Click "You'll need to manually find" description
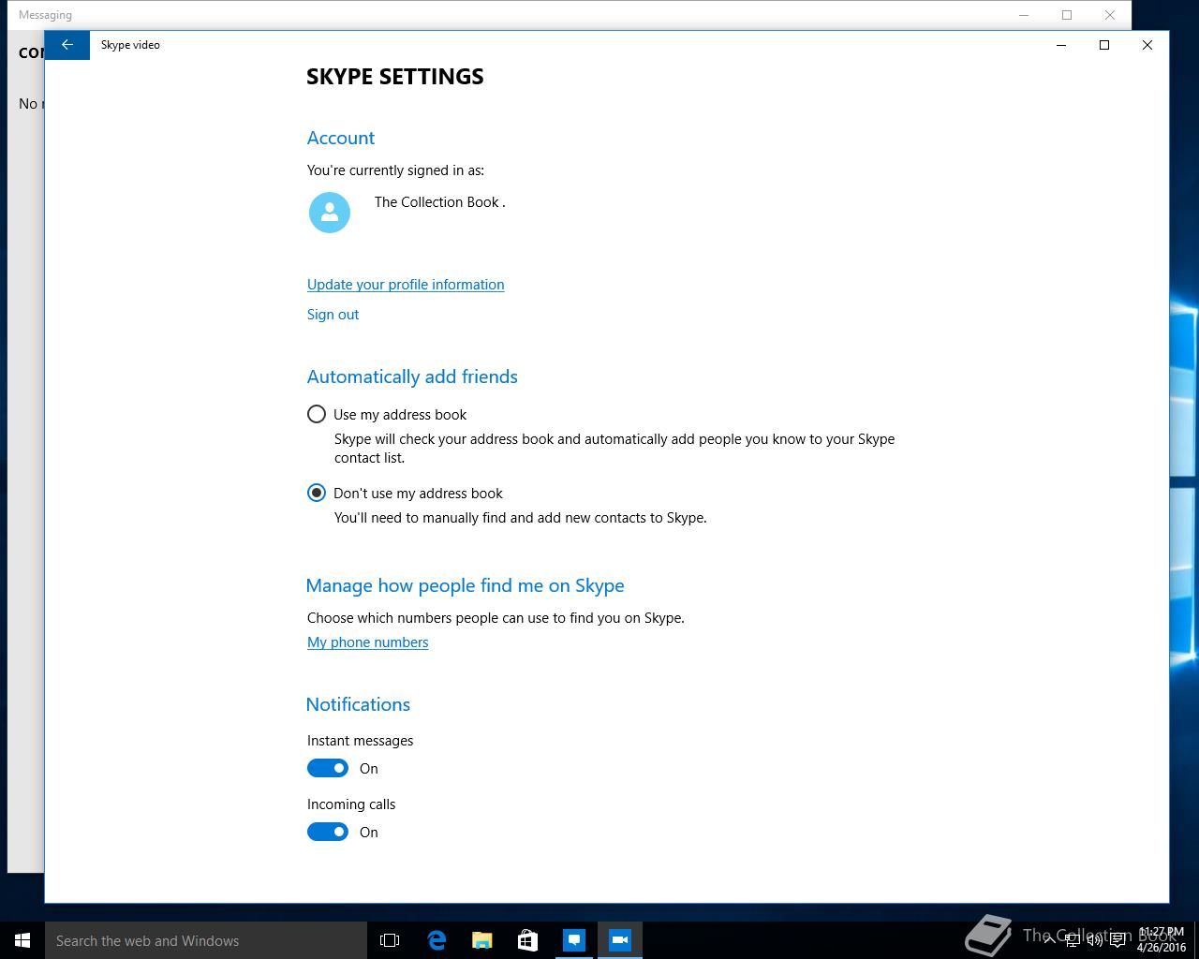 (521, 518)
